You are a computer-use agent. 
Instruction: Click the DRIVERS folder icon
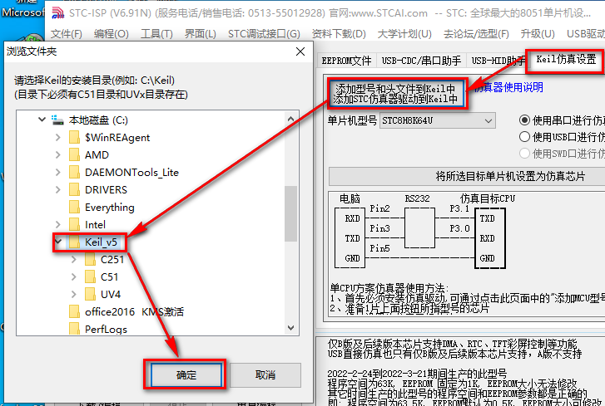click(74, 190)
